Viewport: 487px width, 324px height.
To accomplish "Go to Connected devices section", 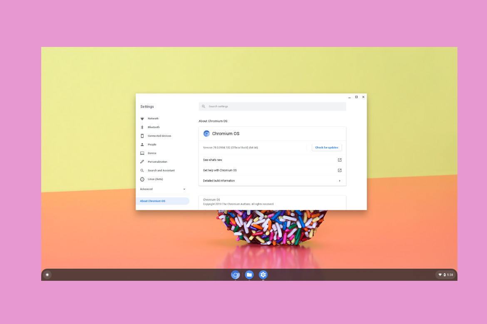I will [x=159, y=136].
